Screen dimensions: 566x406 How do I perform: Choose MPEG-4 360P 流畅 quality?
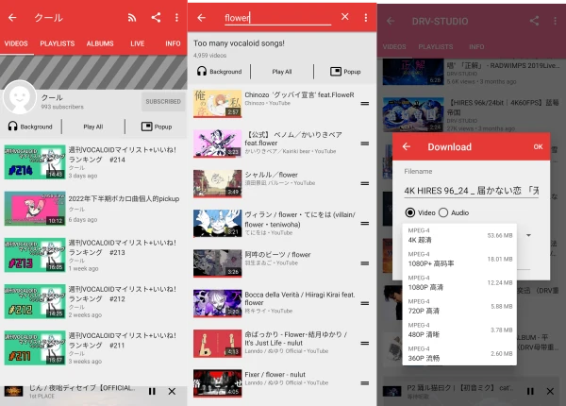[x=459, y=354]
